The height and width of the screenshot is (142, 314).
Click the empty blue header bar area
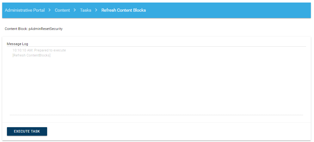(228, 10)
